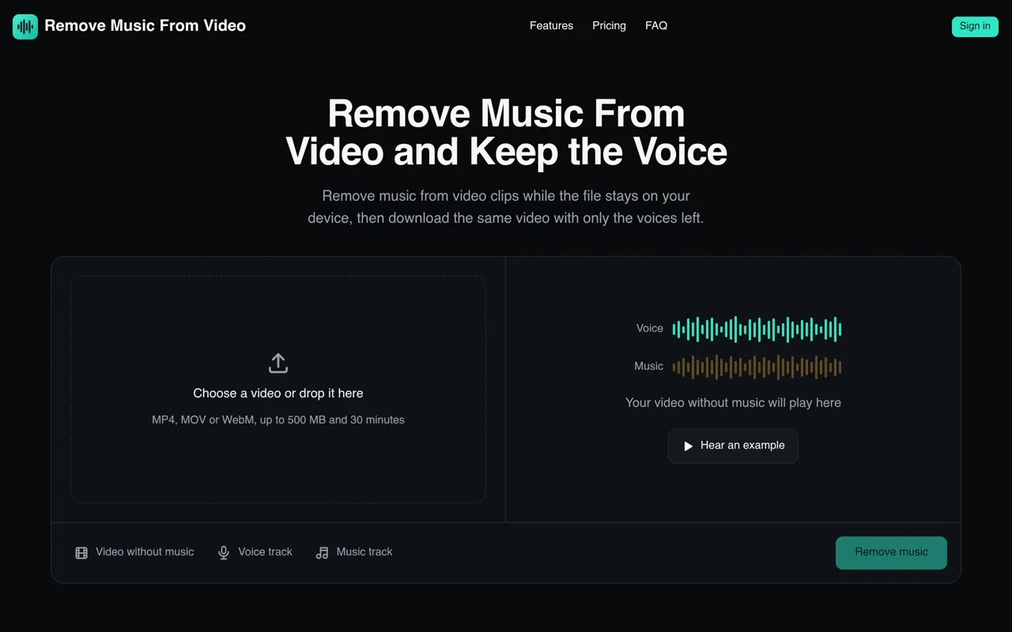Open the Pricing menu item
This screenshot has height=632, width=1012.
pyautogui.click(x=609, y=26)
